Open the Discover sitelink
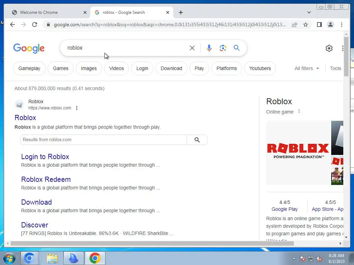The width and height of the screenshot is (354, 265). click(35, 225)
